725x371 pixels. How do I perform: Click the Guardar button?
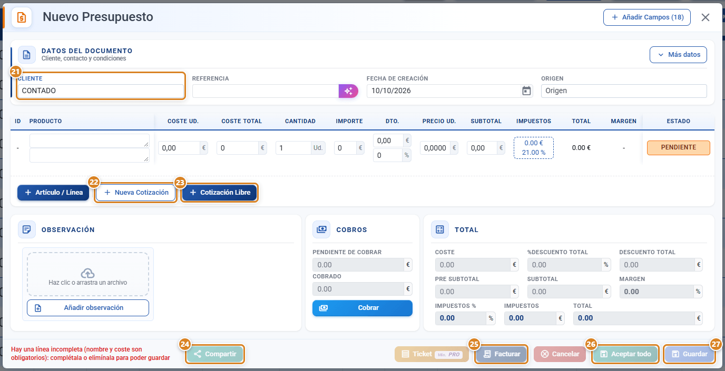pos(689,354)
